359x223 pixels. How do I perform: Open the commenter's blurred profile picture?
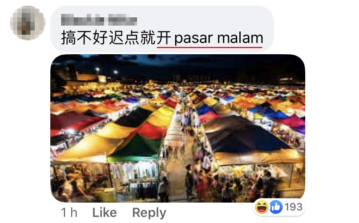point(28,23)
